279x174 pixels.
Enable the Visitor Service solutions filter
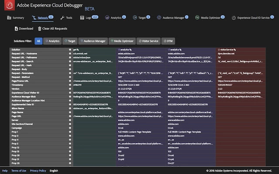[x=149, y=41]
